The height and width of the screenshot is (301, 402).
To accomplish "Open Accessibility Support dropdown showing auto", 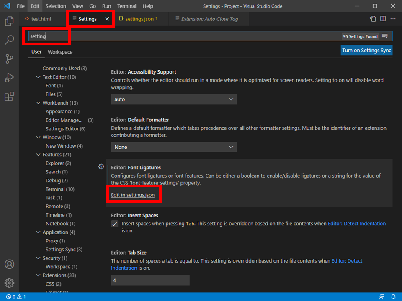I will (173, 99).
